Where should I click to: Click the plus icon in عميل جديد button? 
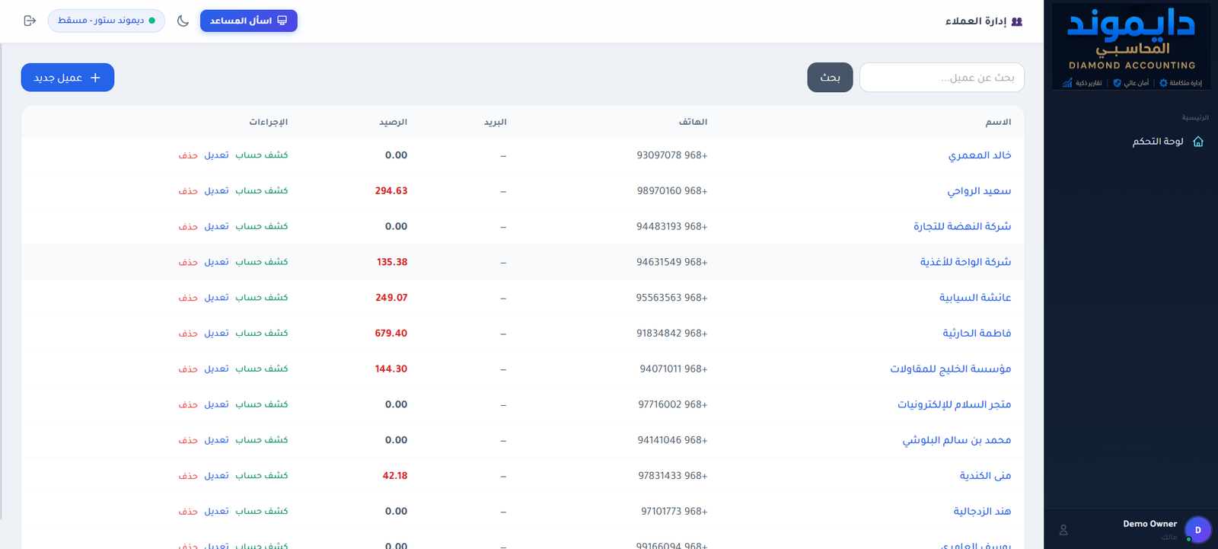(x=95, y=78)
